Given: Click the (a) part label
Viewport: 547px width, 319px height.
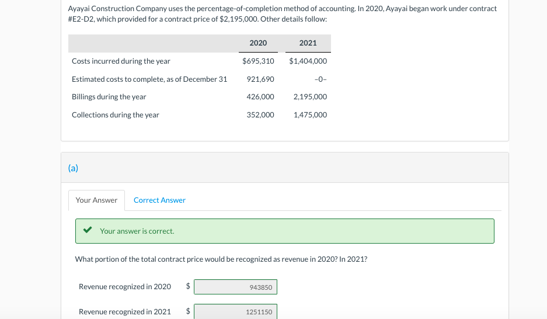Looking at the screenshot, I should click(73, 168).
